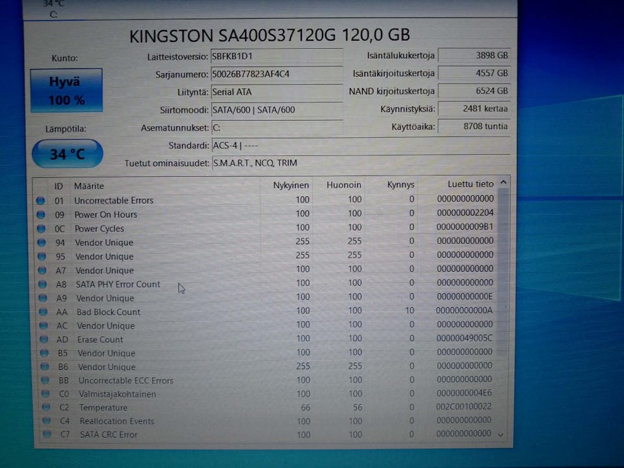The image size is (624, 468).
Task: Click the scroll up arrow of attribute list
Action: coord(503,182)
